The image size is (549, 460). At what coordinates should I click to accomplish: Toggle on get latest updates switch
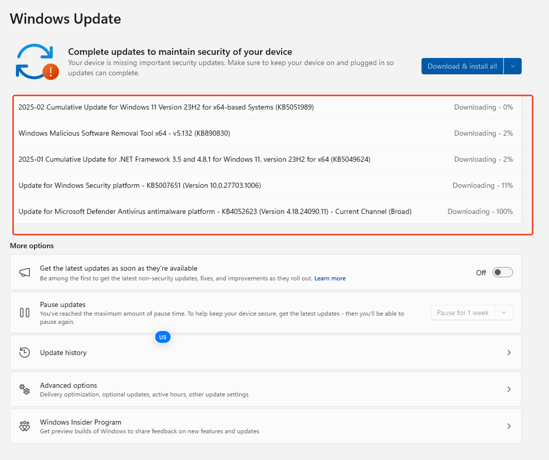[502, 272]
